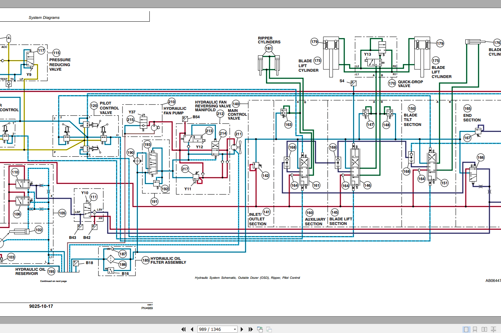Image resolution: width=501 pixels, height=333 pixels.
Task: Click the previous view icon
Action: [260, 329]
